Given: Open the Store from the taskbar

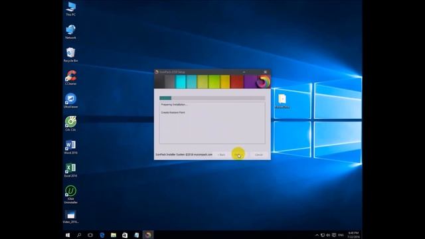Looking at the screenshot, I should pos(125,235).
